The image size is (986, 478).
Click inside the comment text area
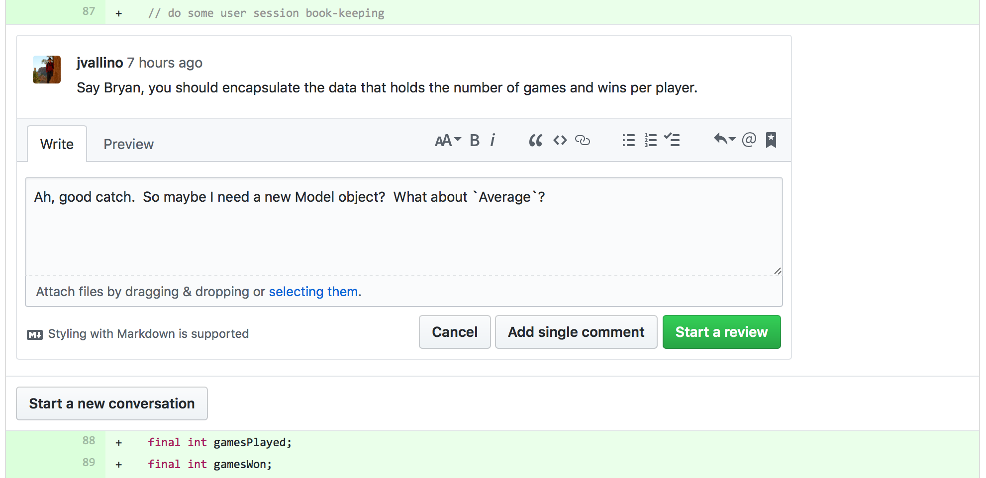coord(403,227)
